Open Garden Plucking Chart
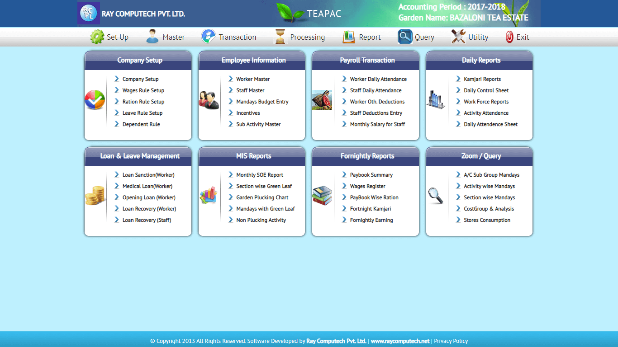The image size is (618, 347). 262,197
